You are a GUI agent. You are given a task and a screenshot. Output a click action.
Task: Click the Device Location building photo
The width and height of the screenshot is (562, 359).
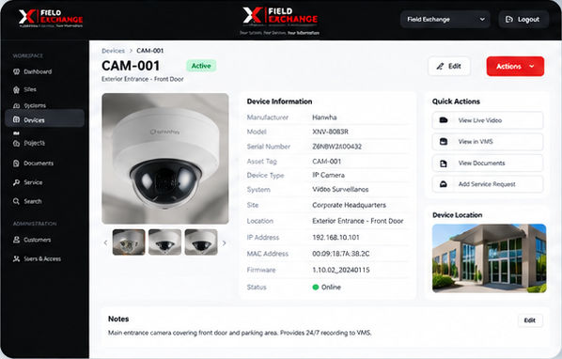pos(490,258)
